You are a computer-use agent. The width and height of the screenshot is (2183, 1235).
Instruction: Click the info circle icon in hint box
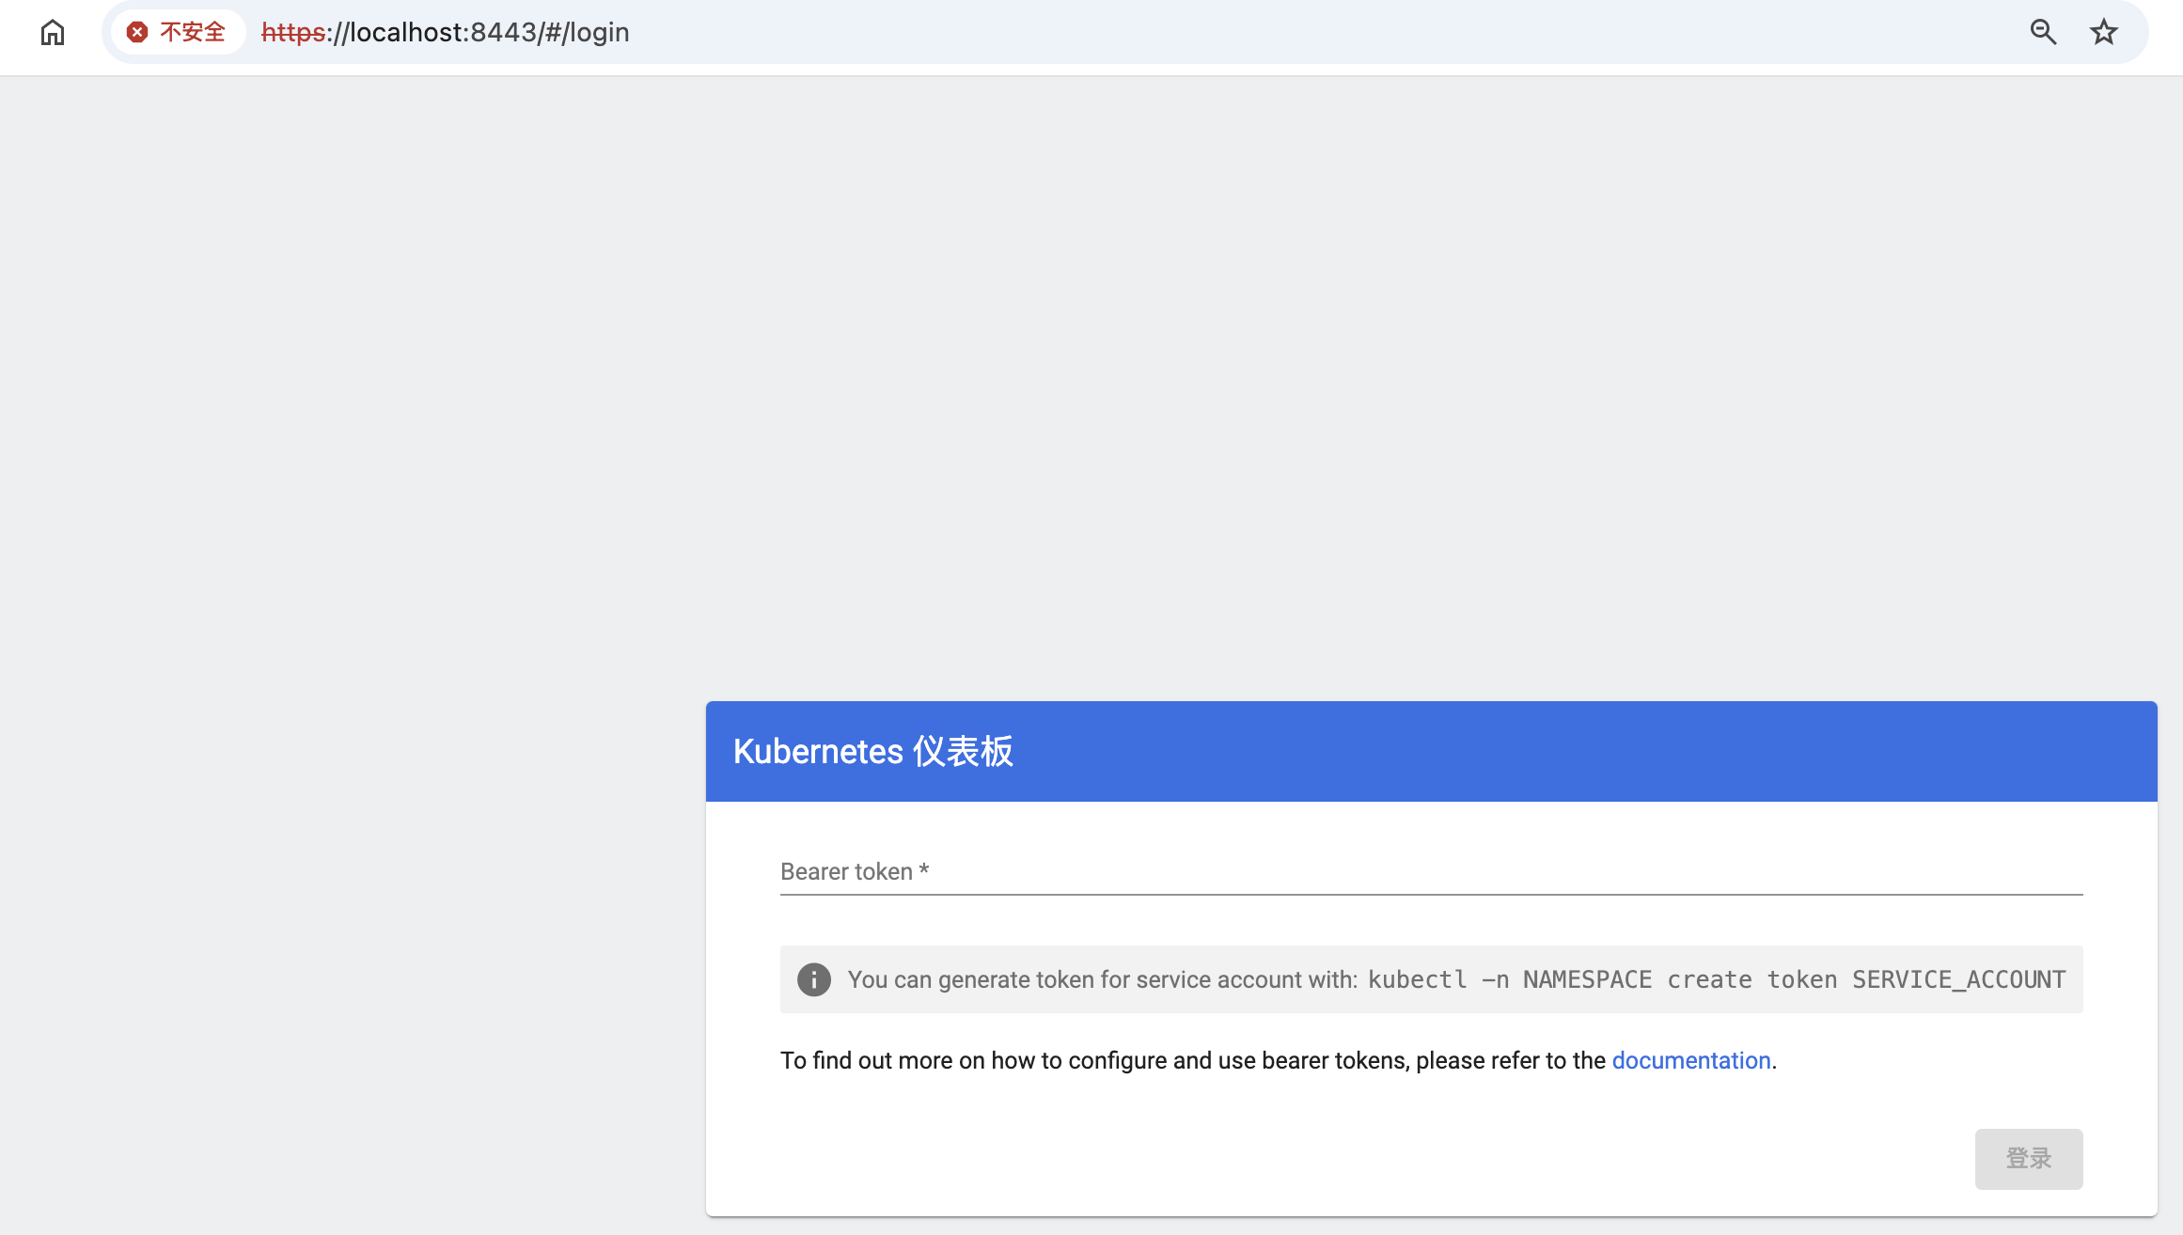[814, 979]
